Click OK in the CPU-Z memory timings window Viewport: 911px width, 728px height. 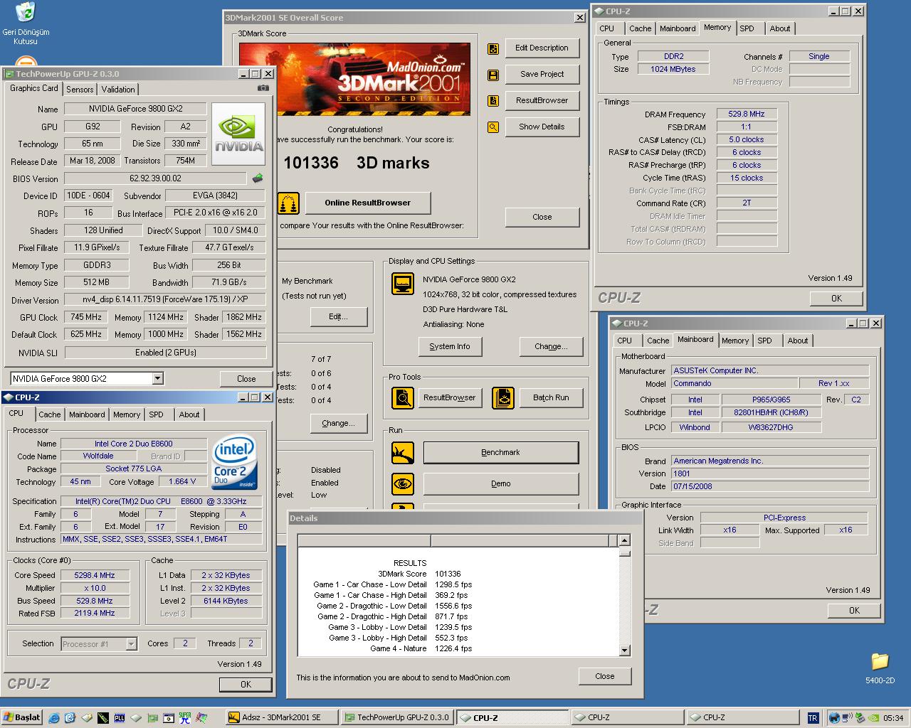click(836, 299)
